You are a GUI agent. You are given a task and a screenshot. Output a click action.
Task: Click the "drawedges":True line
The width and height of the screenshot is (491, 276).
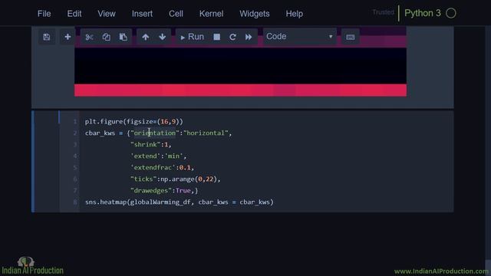(x=164, y=191)
